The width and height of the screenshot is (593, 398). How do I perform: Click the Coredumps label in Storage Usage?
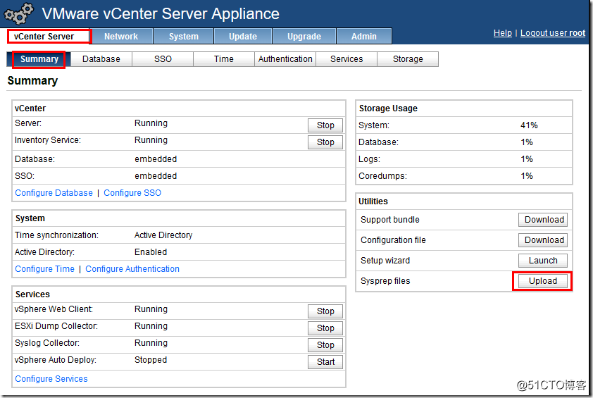click(382, 176)
